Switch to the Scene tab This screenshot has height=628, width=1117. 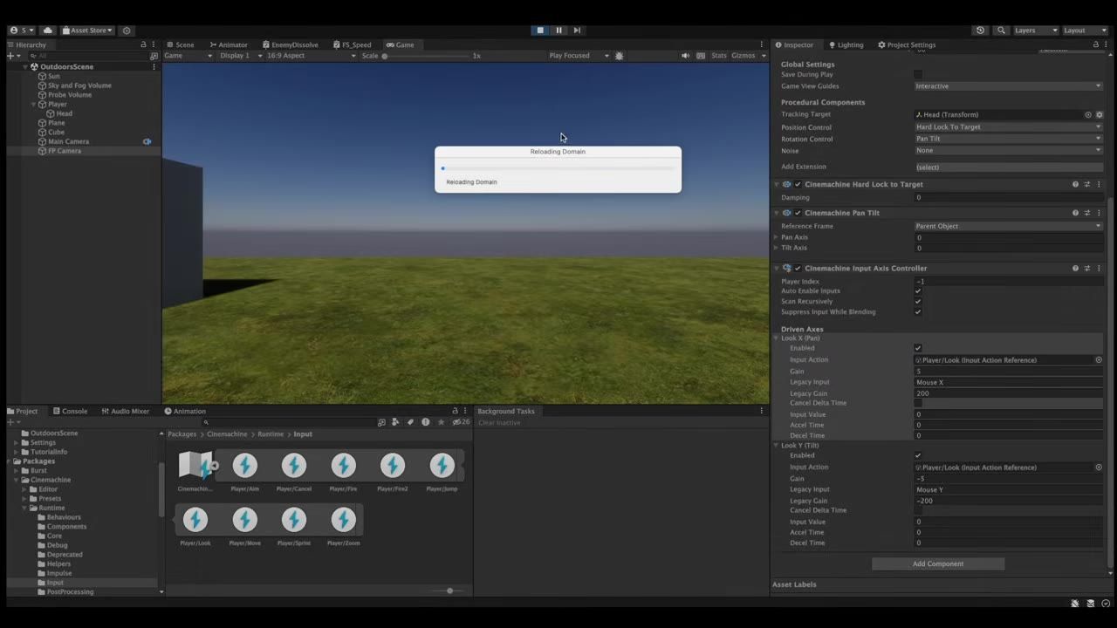coord(181,44)
